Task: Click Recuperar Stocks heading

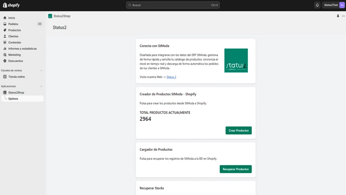Action: pos(152,188)
